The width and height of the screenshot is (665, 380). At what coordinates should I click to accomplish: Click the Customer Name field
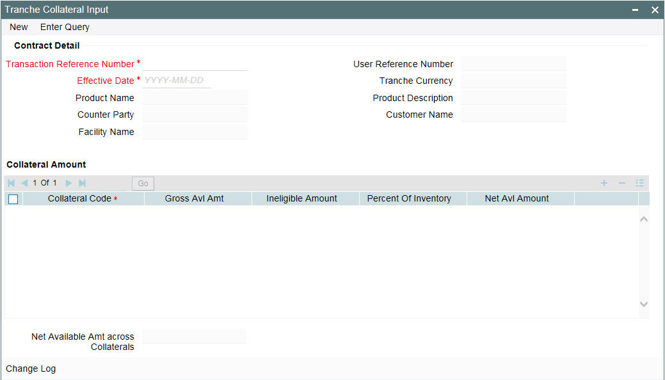coord(513,115)
